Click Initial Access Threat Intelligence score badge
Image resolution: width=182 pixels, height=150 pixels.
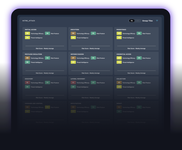click(27, 37)
